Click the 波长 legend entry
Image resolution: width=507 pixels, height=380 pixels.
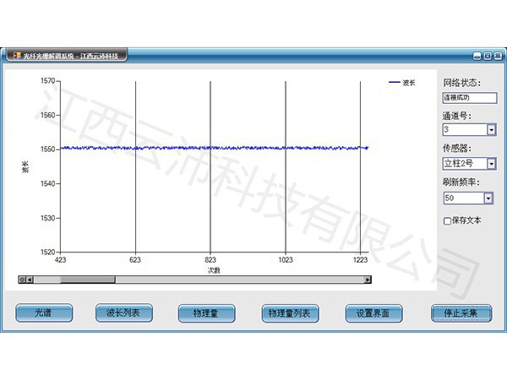coord(402,83)
